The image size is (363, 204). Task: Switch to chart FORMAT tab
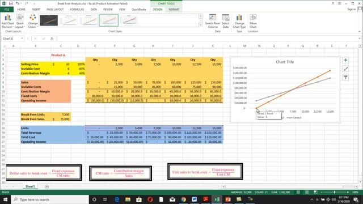pyautogui.click(x=174, y=10)
